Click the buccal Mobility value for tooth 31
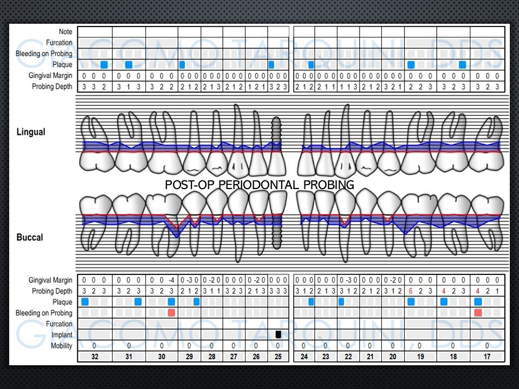Viewport: 519px width, 389px height. pyautogui.click(x=129, y=346)
